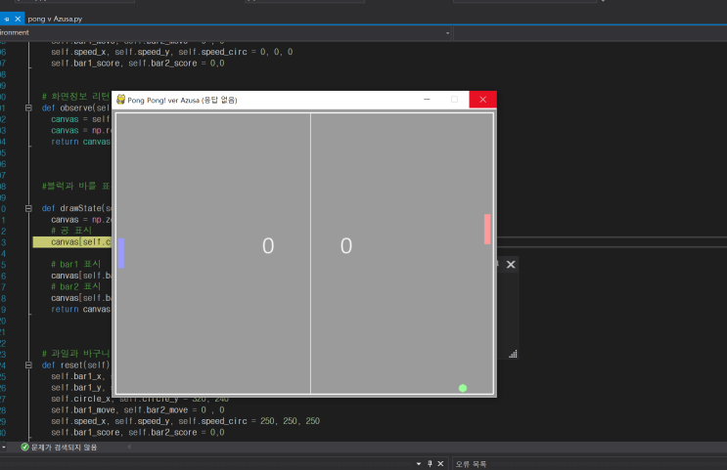
Task: Click the highlighted yellow canvas[self.c code line
Action: coord(72,242)
